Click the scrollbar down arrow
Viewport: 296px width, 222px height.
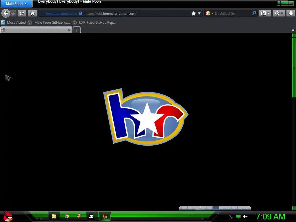[294, 208]
